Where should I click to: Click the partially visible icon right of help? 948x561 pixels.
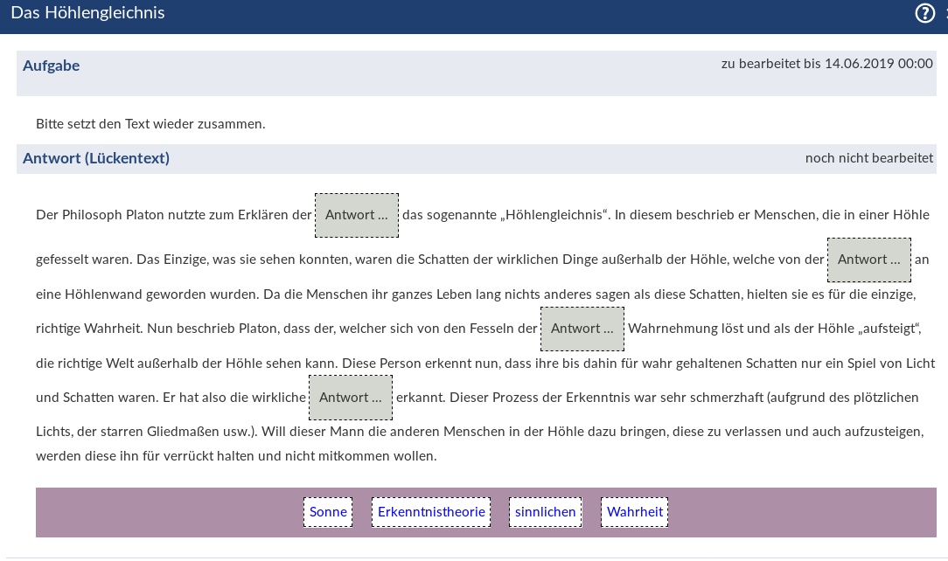(x=945, y=13)
